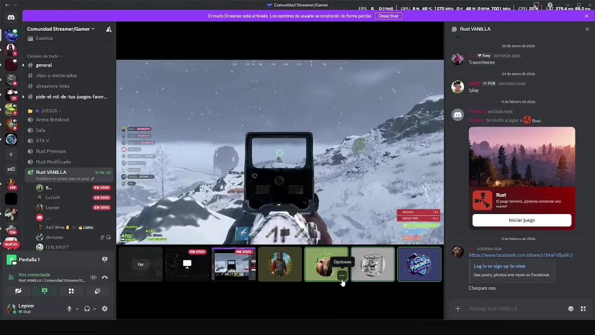
Task: Open the 'ad2' server in sidebar
Action: coord(11,169)
